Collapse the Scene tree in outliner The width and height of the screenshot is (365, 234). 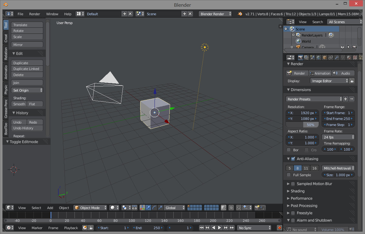286,29
